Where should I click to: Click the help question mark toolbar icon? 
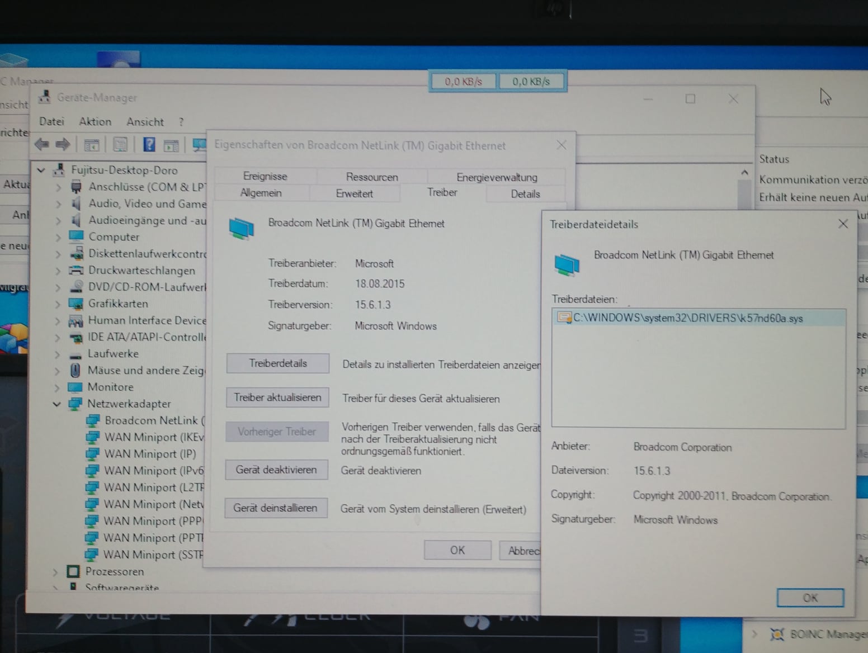point(149,145)
